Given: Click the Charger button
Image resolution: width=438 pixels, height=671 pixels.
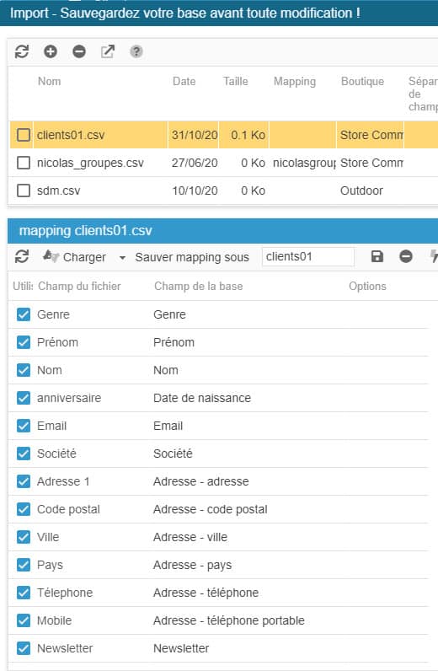Looking at the screenshot, I should point(75,257).
